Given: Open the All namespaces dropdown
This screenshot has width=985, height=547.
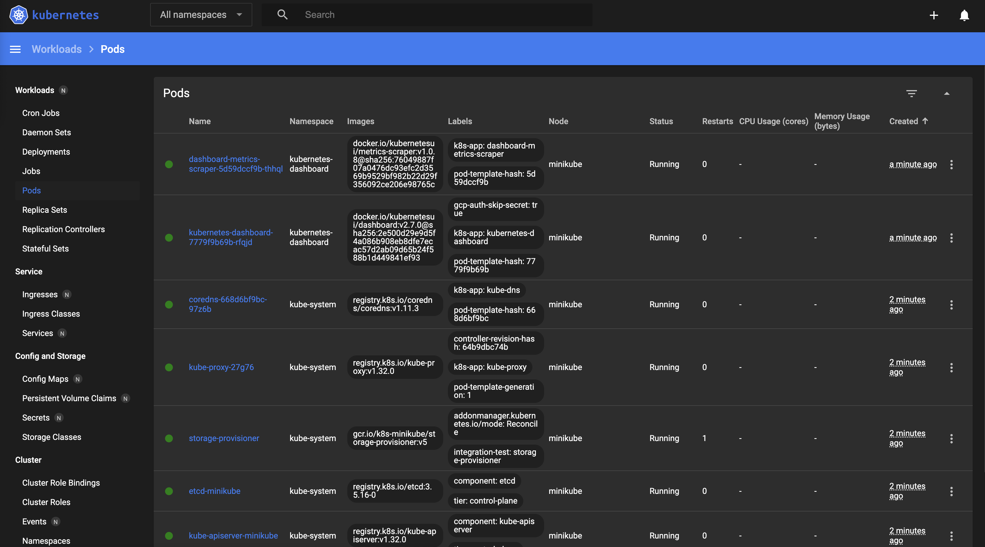Looking at the screenshot, I should 201,15.
